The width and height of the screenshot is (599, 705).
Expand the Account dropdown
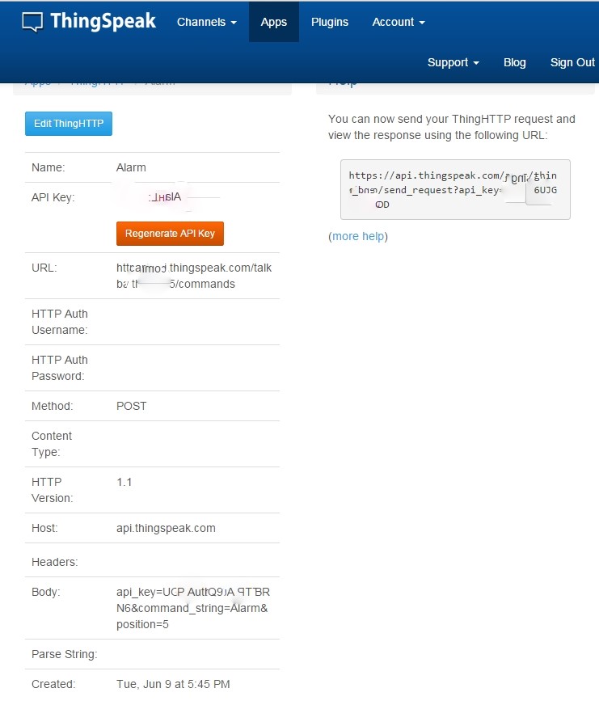point(398,22)
